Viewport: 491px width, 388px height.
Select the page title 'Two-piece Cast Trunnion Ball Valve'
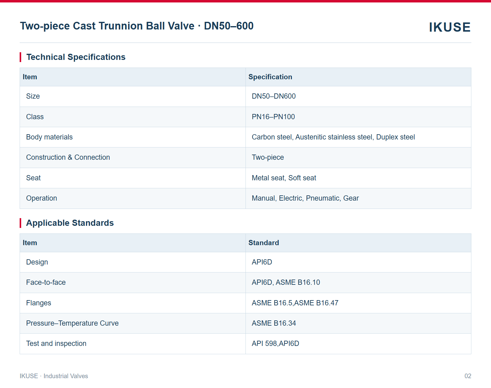tap(107, 26)
